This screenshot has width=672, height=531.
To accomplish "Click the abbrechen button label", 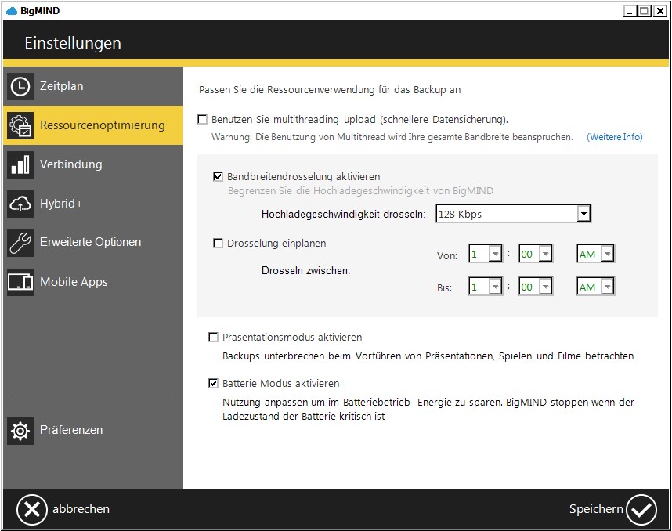I will point(81,509).
